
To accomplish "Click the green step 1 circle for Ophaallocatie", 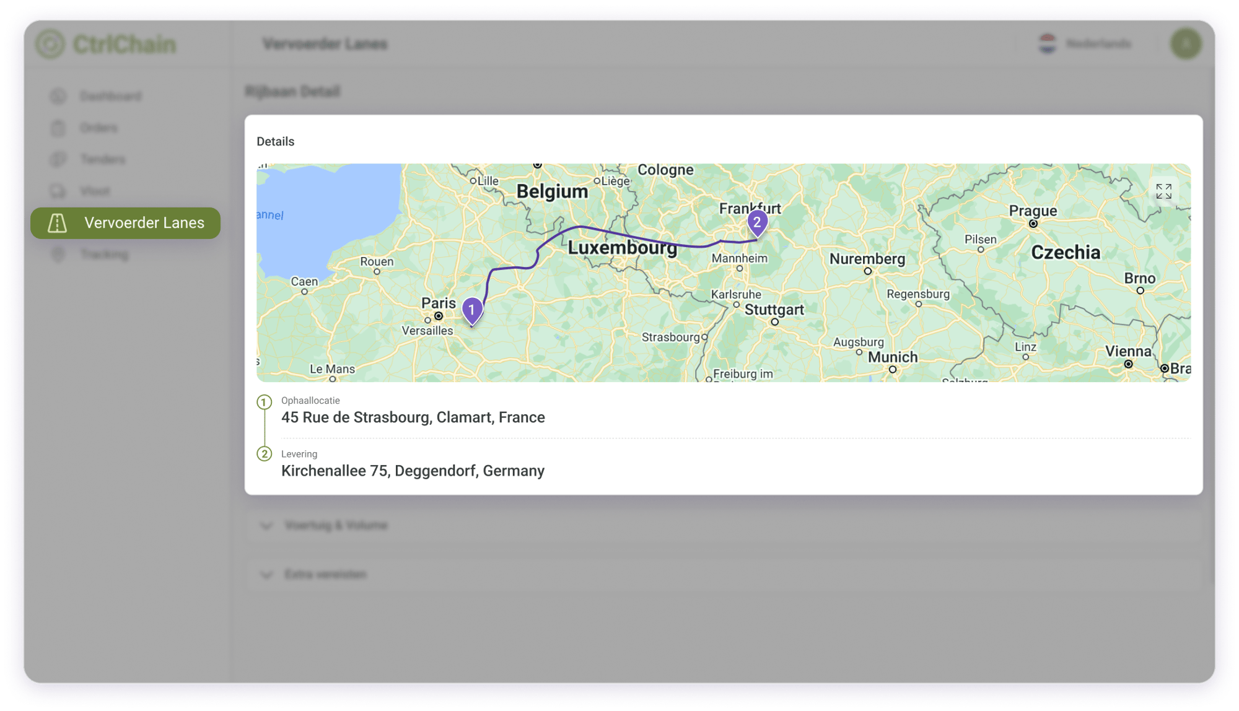I will pyautogui.click(x=265, y=402).
